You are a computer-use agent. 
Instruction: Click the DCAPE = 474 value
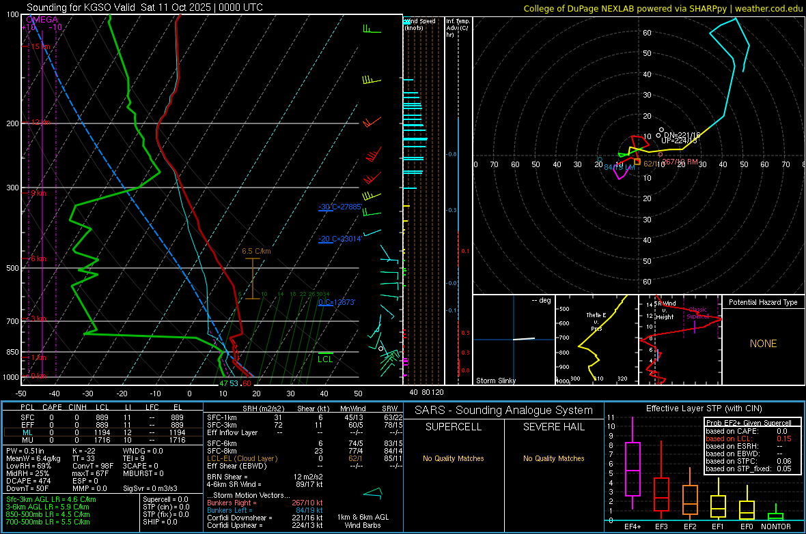click(x=28, y=481)
